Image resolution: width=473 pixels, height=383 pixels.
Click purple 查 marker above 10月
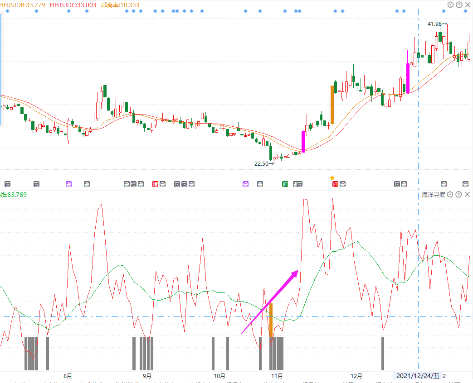click(x=245, y=184)
